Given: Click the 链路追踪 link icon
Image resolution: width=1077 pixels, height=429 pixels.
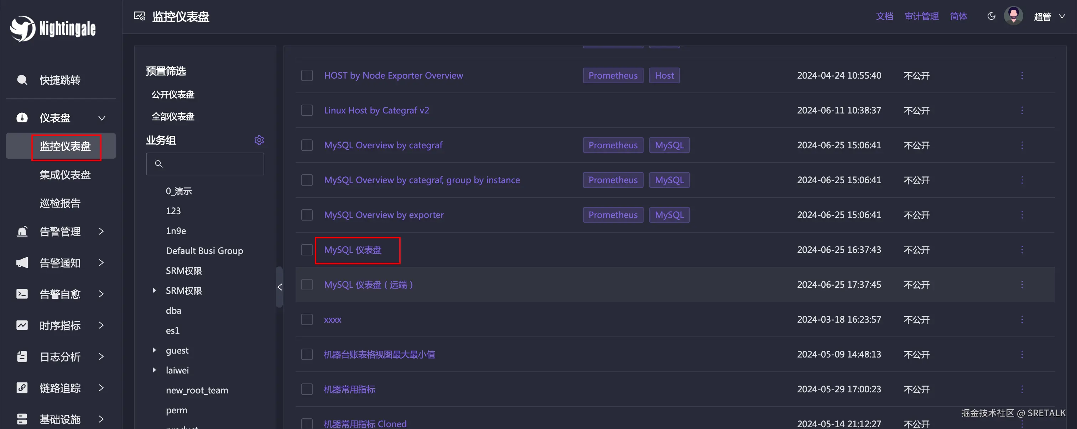Looking at the screenshot, I should (22, 388).
